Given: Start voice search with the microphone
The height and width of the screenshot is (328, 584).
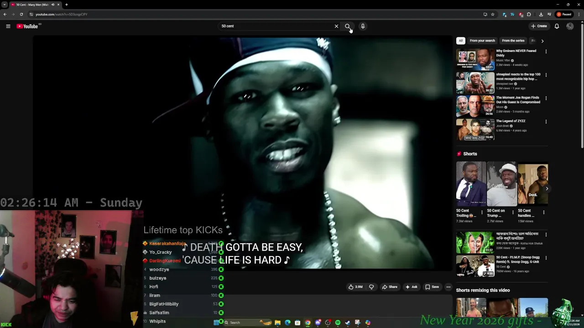Looking at the screenshot, I should click(363, 26).
